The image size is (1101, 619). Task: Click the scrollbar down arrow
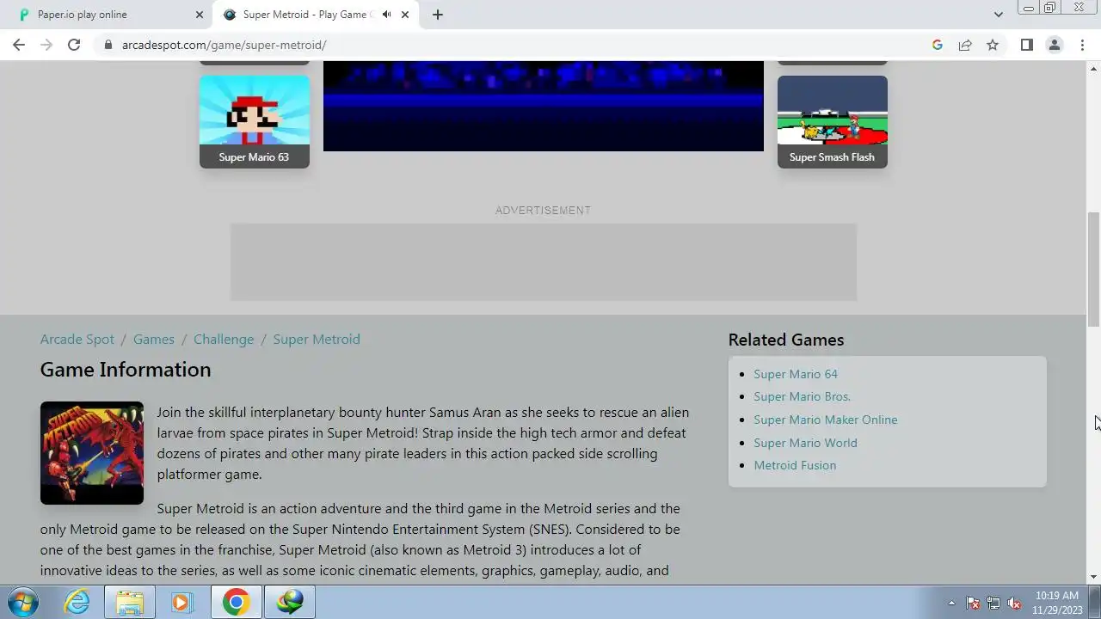[1093, 578]
